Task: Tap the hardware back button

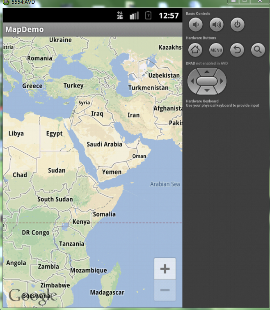Action: point(237,50)
